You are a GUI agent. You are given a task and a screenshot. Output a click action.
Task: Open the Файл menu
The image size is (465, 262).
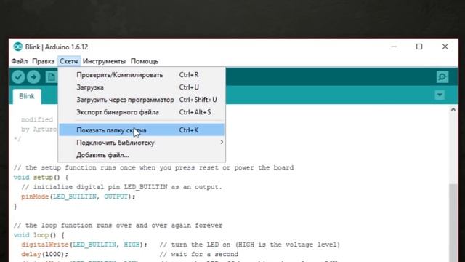coord(20,61)
